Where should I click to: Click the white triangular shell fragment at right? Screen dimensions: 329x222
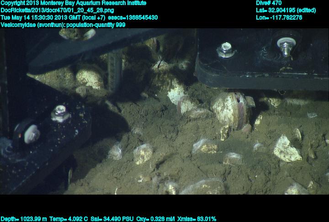click(x=286, y=149)
